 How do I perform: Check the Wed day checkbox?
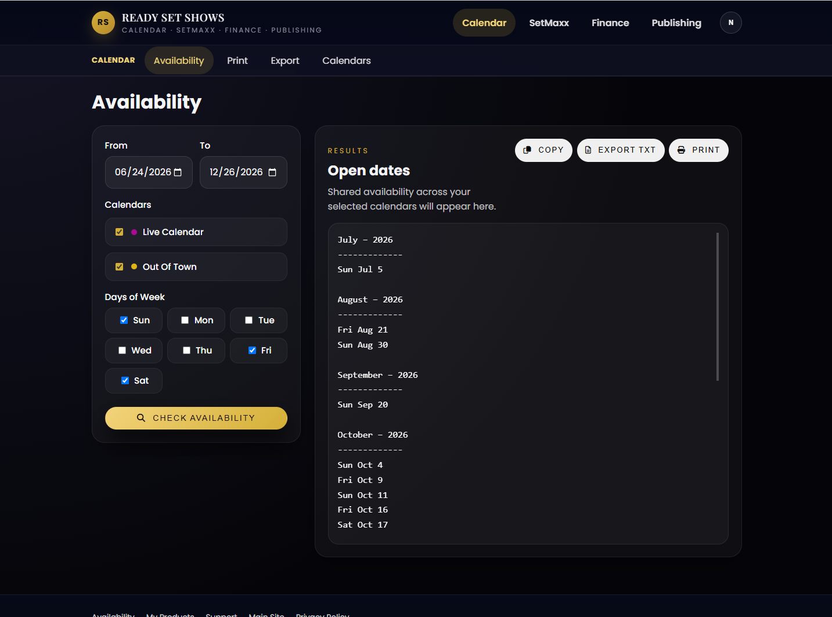pyautogui.click(x=122, y=351)
